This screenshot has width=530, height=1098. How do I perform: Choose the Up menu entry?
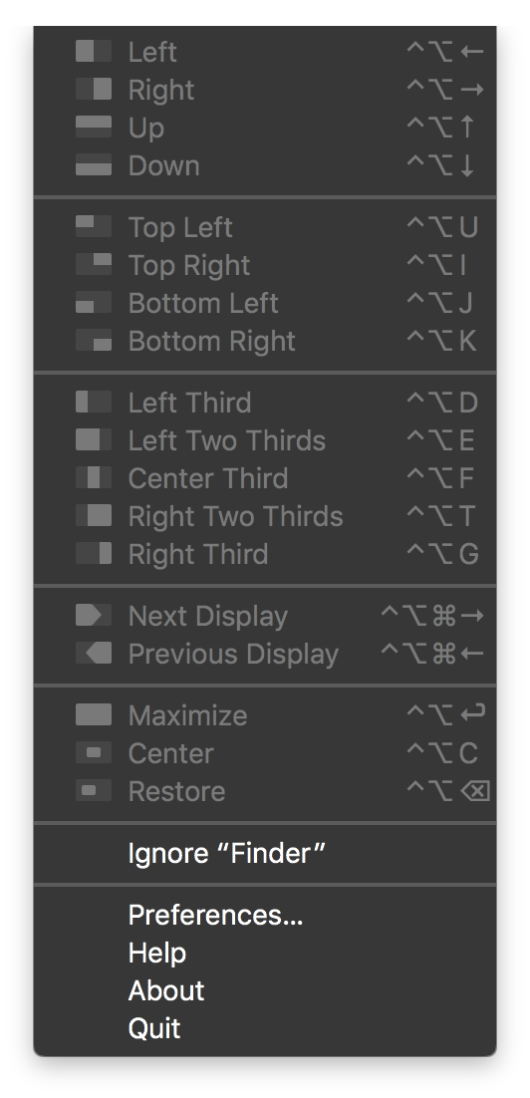(265, 128)
